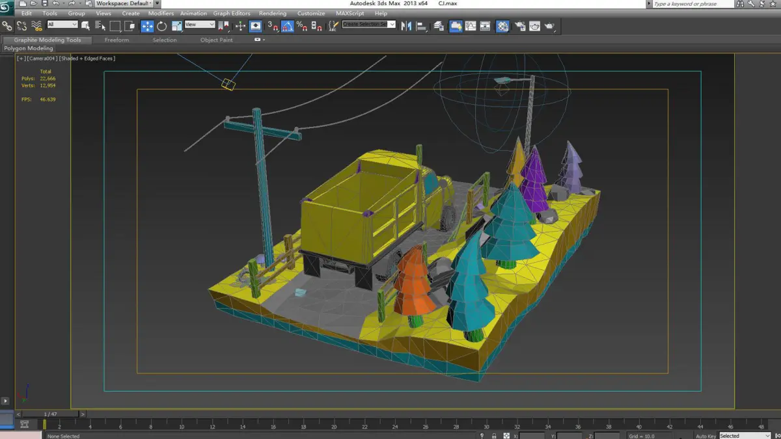The height and width of the screenshot is (439, 781).
Task: Switch to the Freeform ribbon tab
Action: point(116,40)
